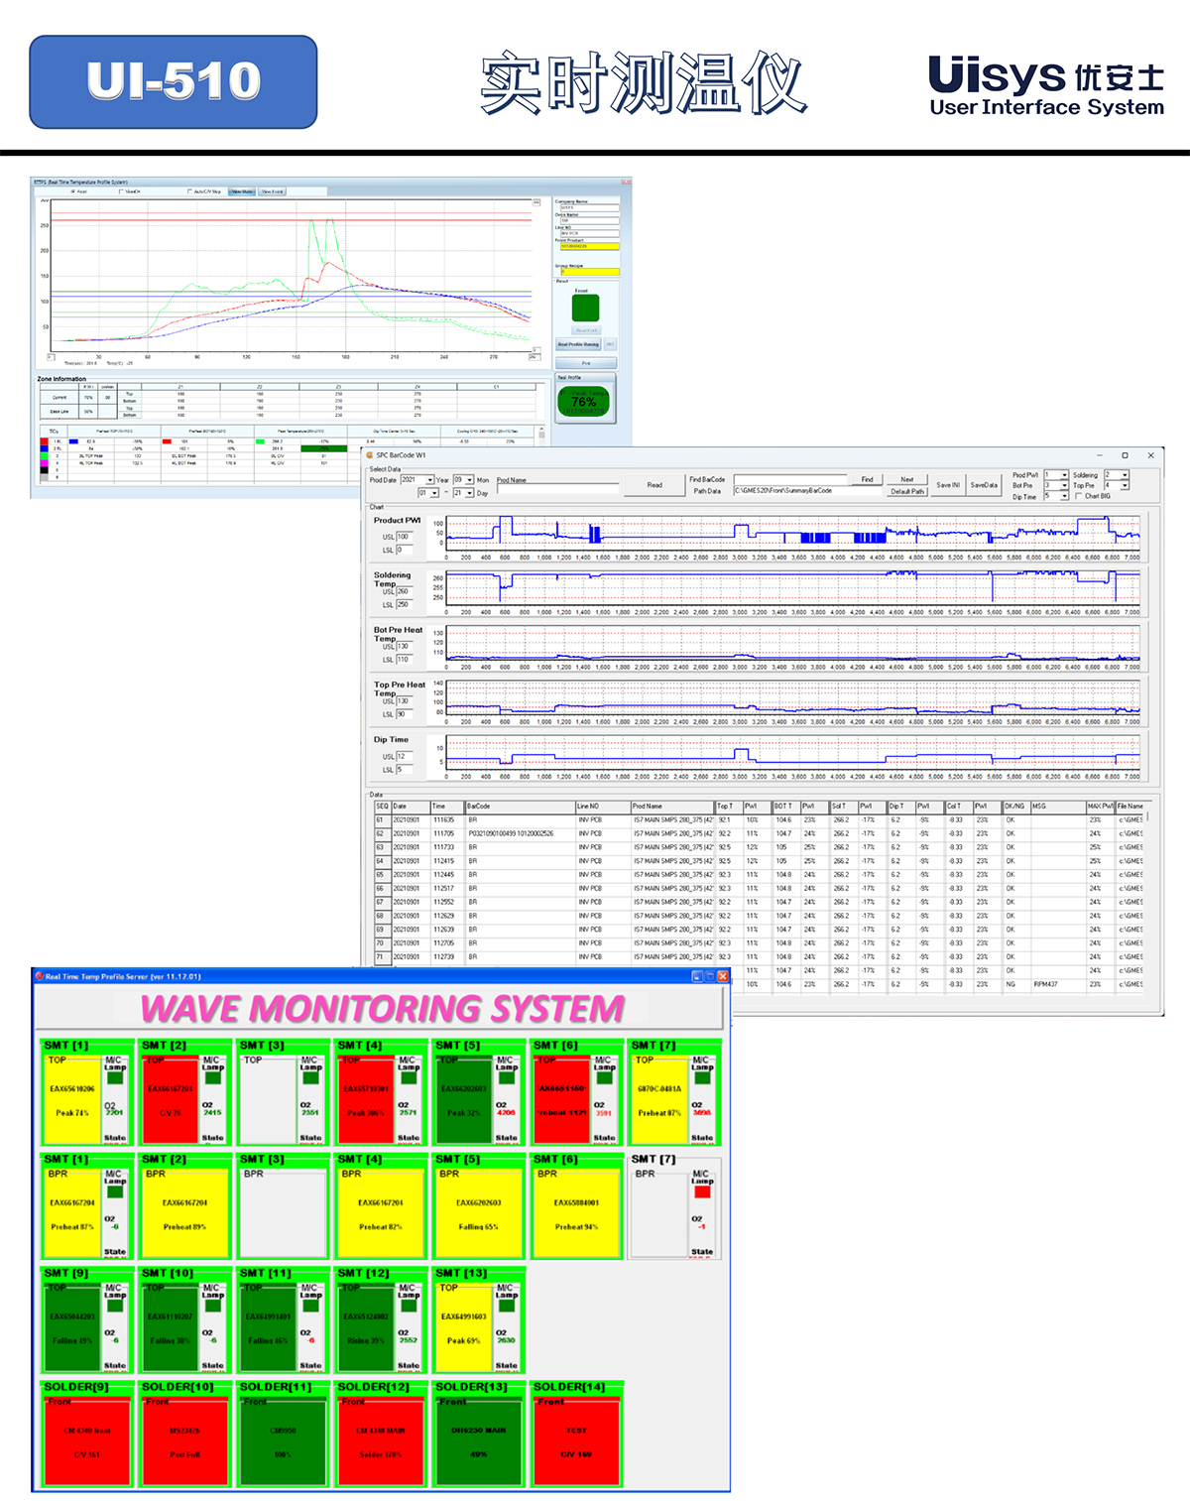Toggle the Auto C/V Stop checkbox
The height and width of the screenshot is (1501, 1190).
[x=190, y=191]
